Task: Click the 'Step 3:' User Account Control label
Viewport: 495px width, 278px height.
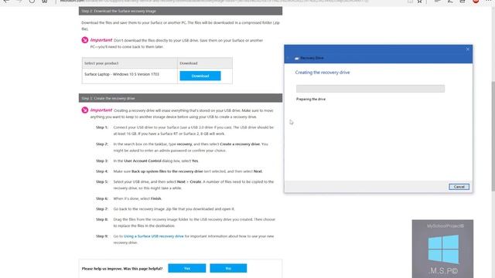Action: tap(102, 161)
